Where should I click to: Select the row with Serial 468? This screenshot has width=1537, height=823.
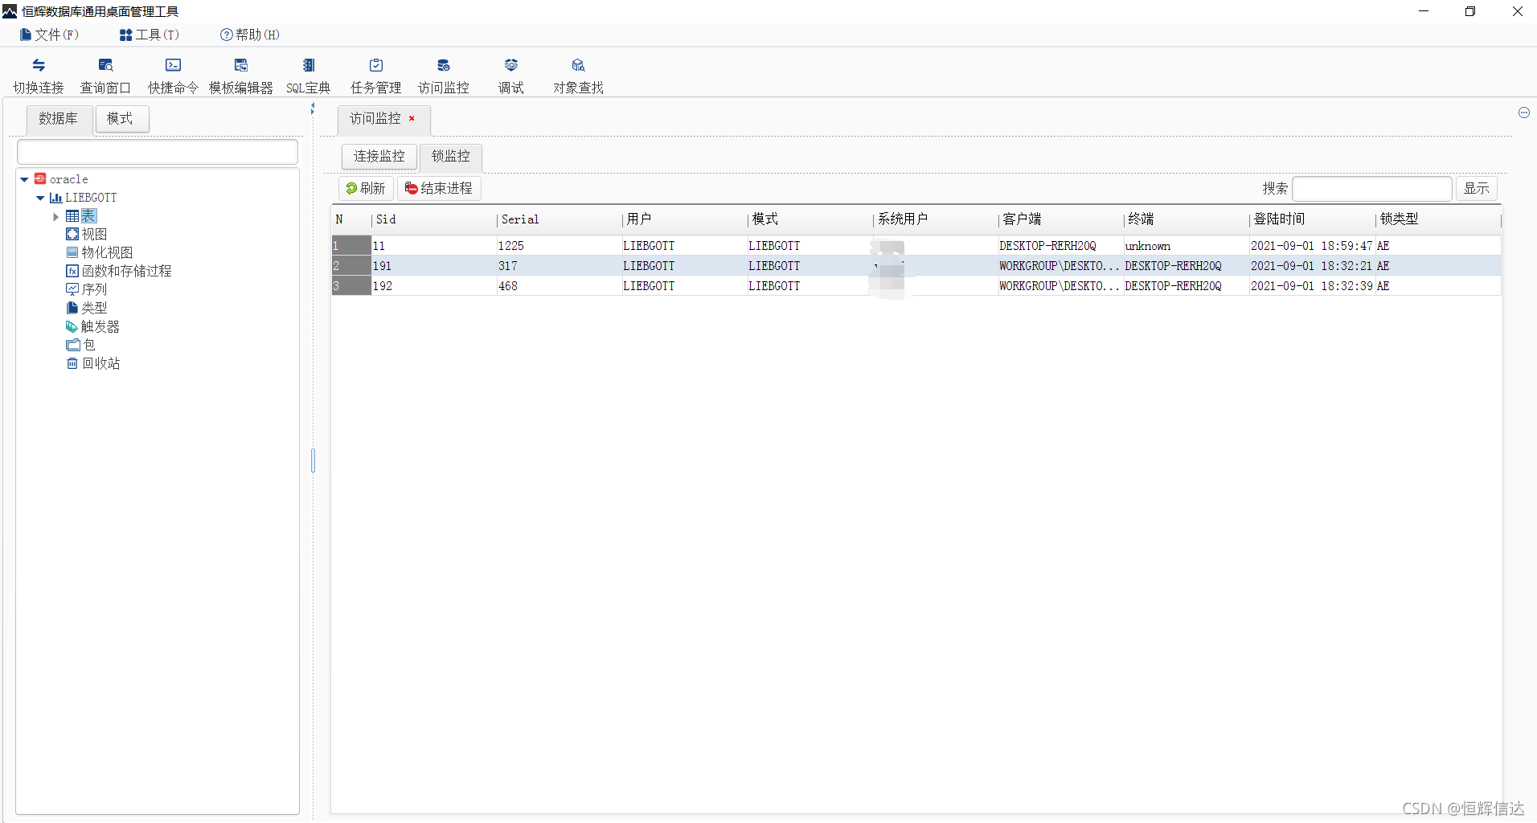pos(916,286)
